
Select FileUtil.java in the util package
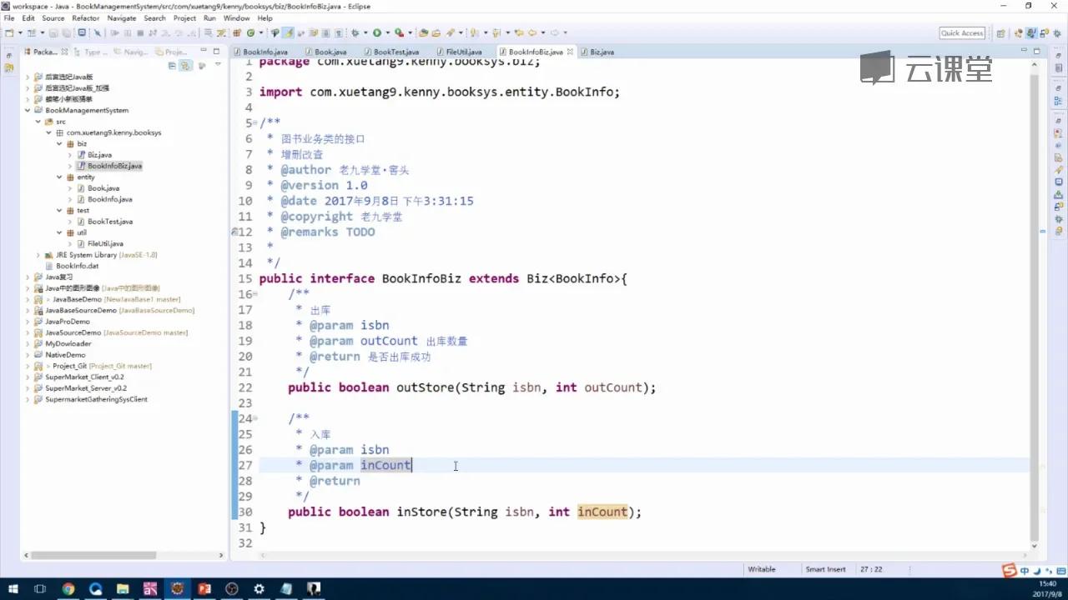pos(105,243)
